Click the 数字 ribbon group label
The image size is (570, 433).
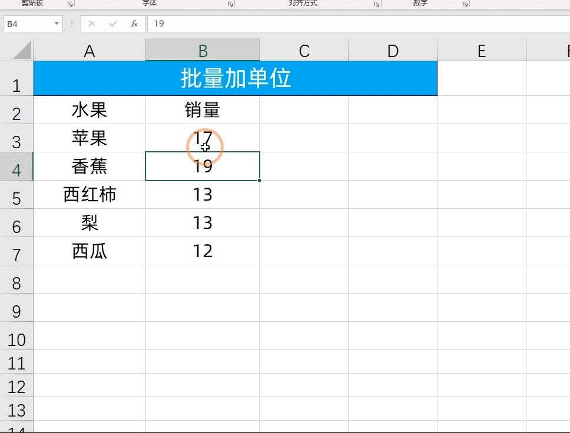420,3
